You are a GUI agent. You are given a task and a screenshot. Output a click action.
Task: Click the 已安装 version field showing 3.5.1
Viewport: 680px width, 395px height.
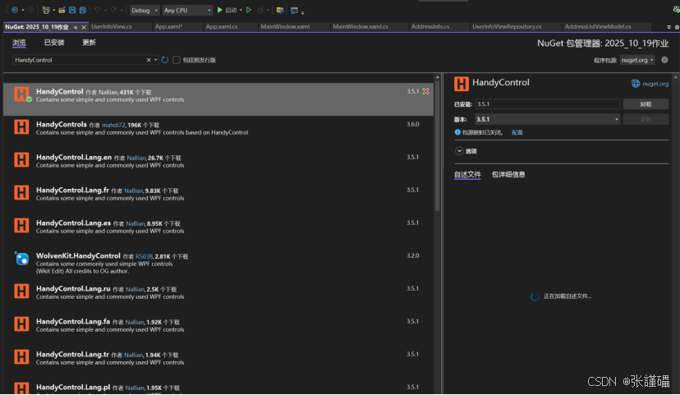coord(547,104)
